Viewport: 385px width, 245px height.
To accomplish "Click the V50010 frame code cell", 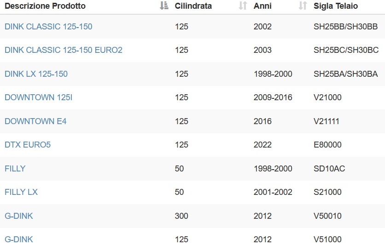I will [327, 216].
